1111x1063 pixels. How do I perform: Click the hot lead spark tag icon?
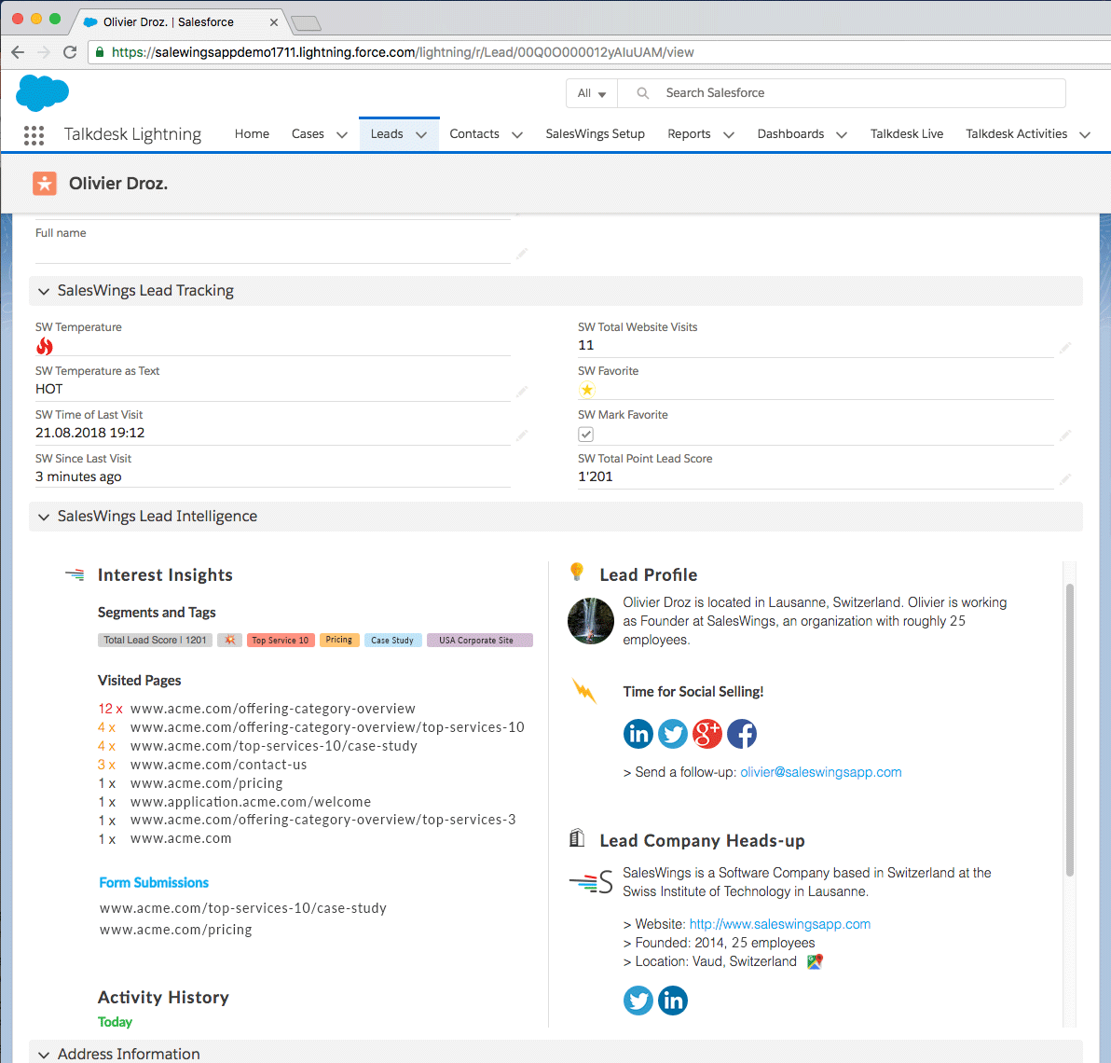pyautogui.click(x=229, y=640)
